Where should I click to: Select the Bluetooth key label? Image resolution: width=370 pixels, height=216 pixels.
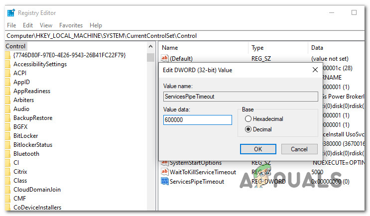pyautogui.click(x=26, y=154)
